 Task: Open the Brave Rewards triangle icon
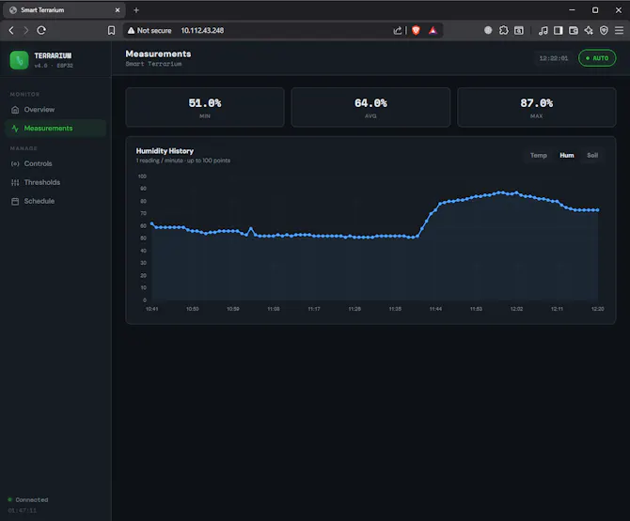433,30
